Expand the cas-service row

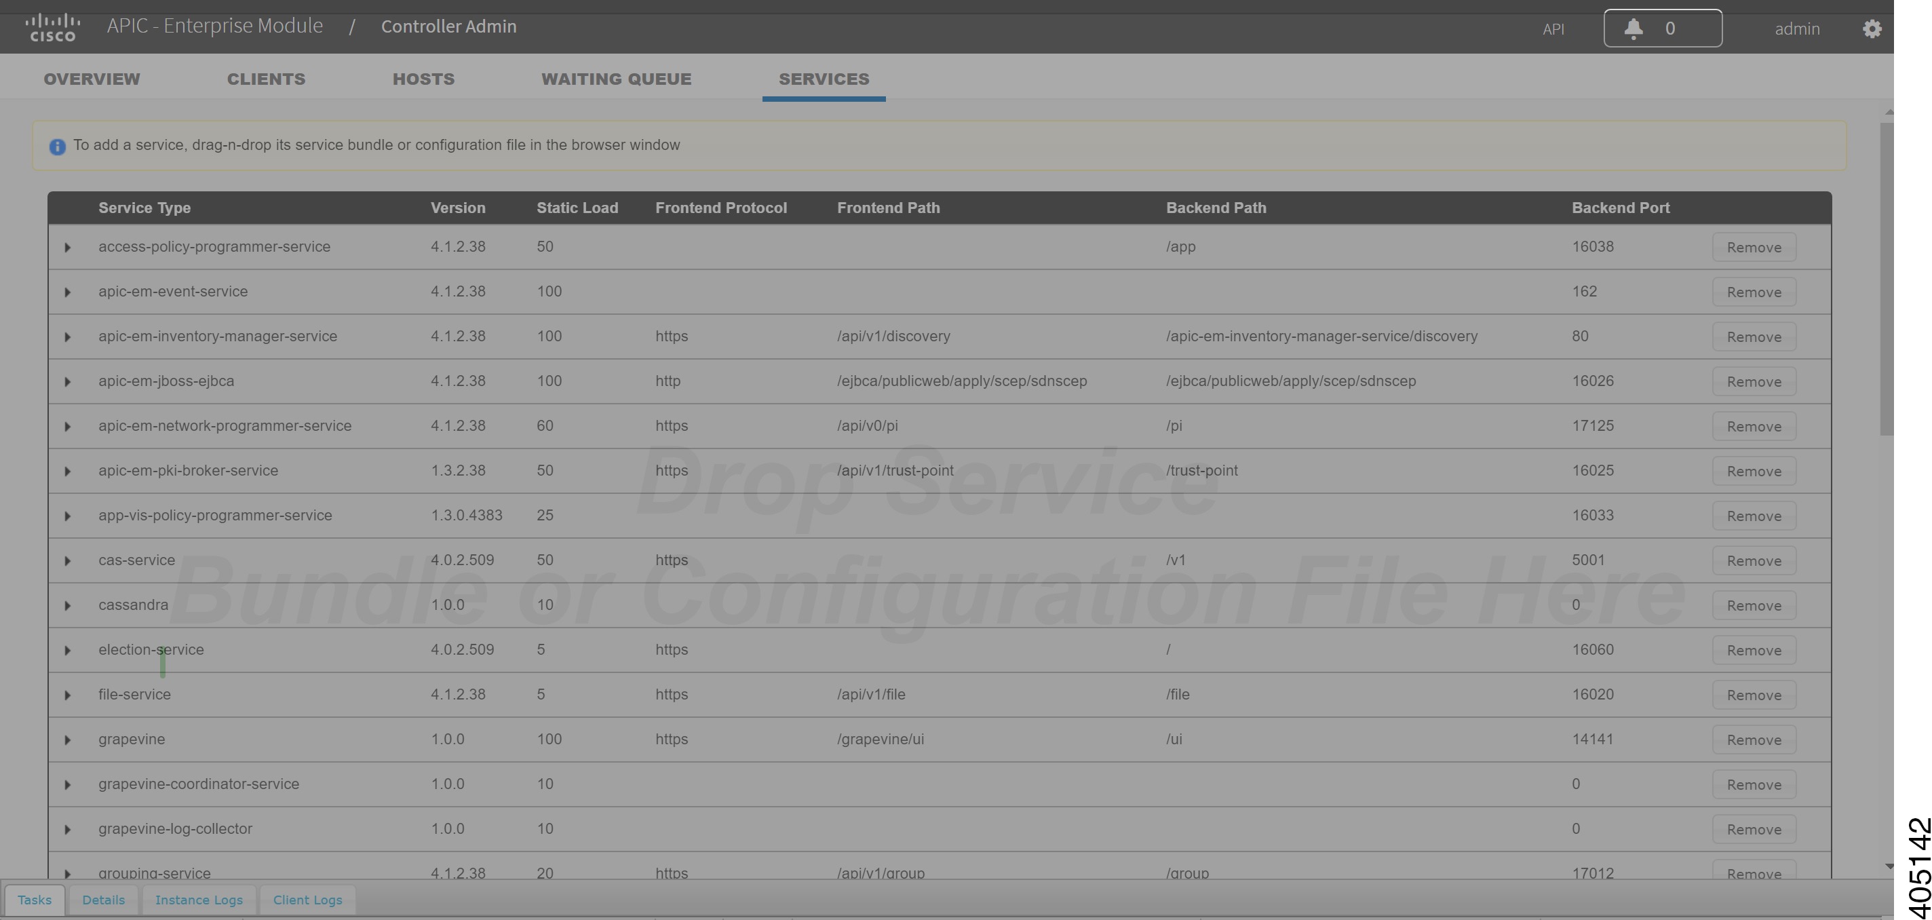coord(66,560)
